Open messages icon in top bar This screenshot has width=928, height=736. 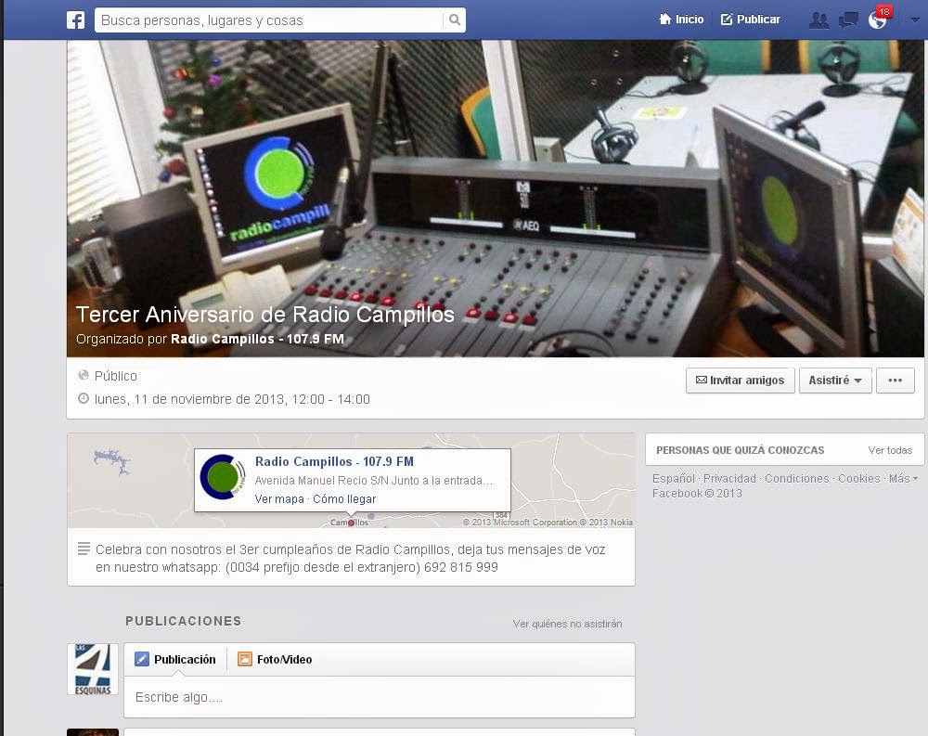tap(848, 20)
